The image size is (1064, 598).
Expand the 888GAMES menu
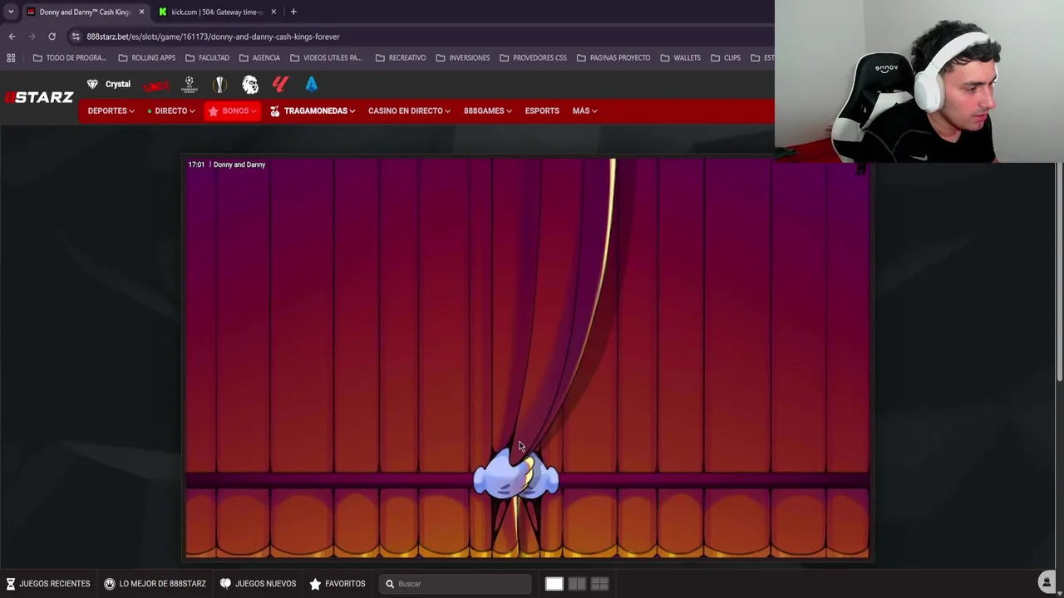[487, 110]
